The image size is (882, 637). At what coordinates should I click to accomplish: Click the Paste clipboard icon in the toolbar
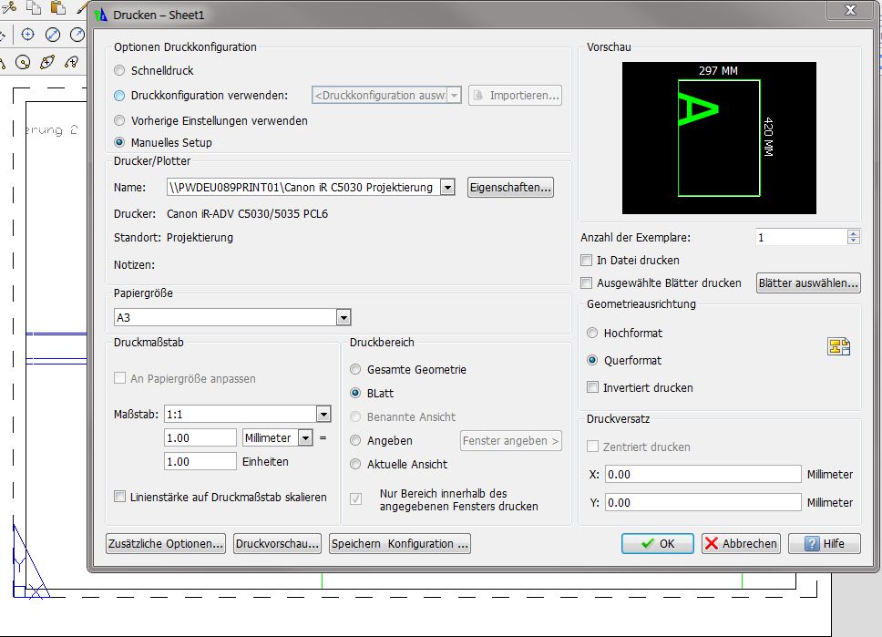point(58,7)
